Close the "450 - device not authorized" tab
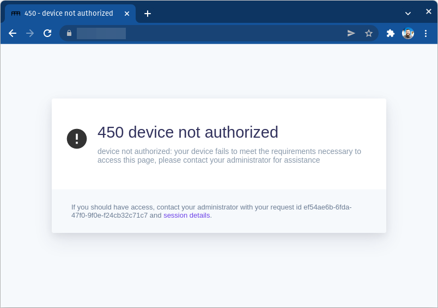Viewport: 438px width, 308px height. pyautogui.click(x=127, y=14)
